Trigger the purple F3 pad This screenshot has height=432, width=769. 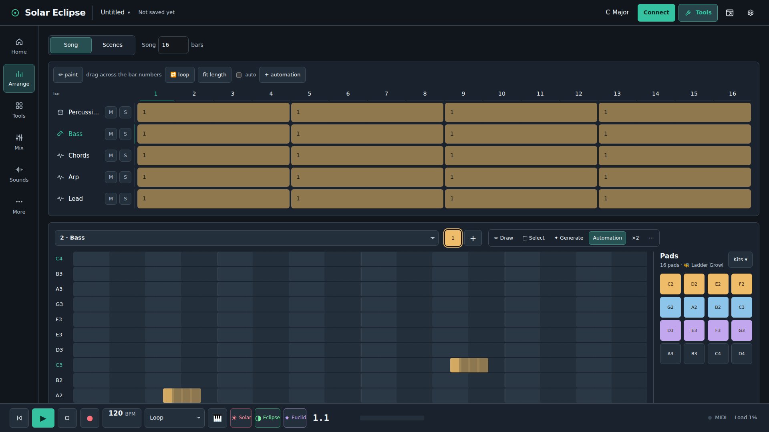[x=718, y=330]
